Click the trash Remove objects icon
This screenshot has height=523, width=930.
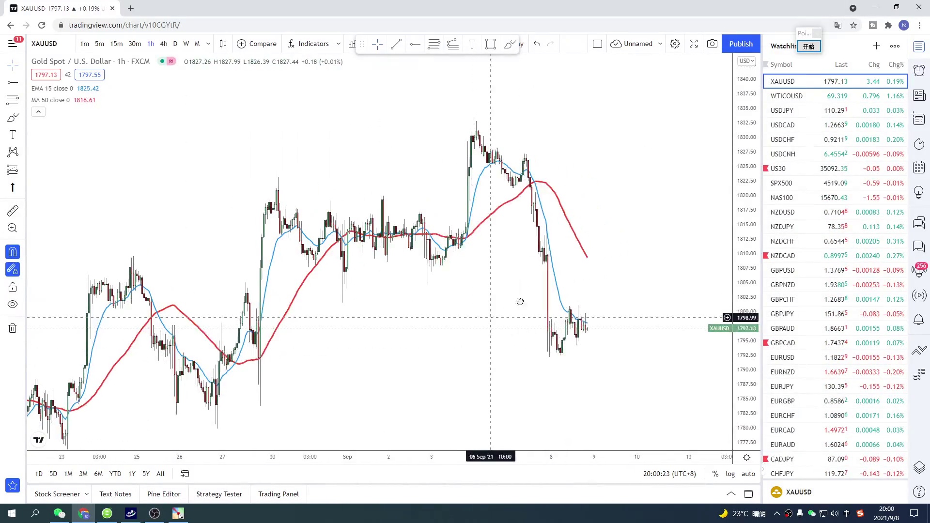click(x=13, y=328)
